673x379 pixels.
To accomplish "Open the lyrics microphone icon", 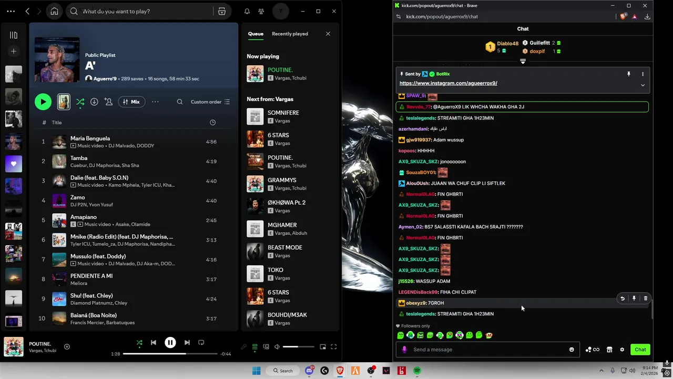I will pos(243,346).
